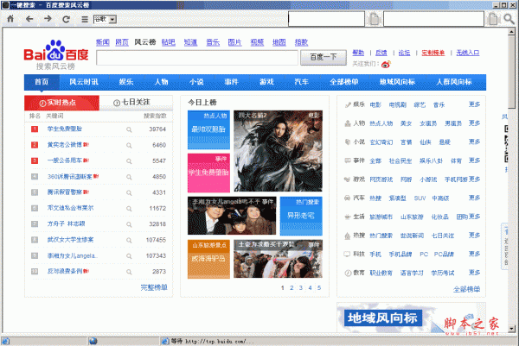
Task: Focus the second toolbar text box
Action: coord(433,19)
